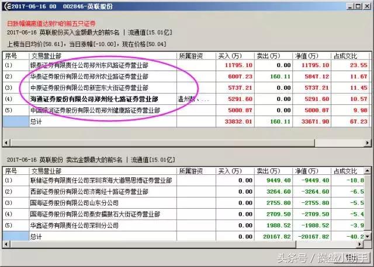Click red heading 日跌幅偏离值达到7%的前五只证券

pyautogui.click(x=51, y=23)
